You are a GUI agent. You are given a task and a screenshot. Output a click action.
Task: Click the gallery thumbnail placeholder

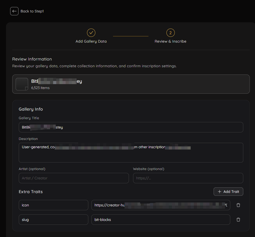[22, 84]
